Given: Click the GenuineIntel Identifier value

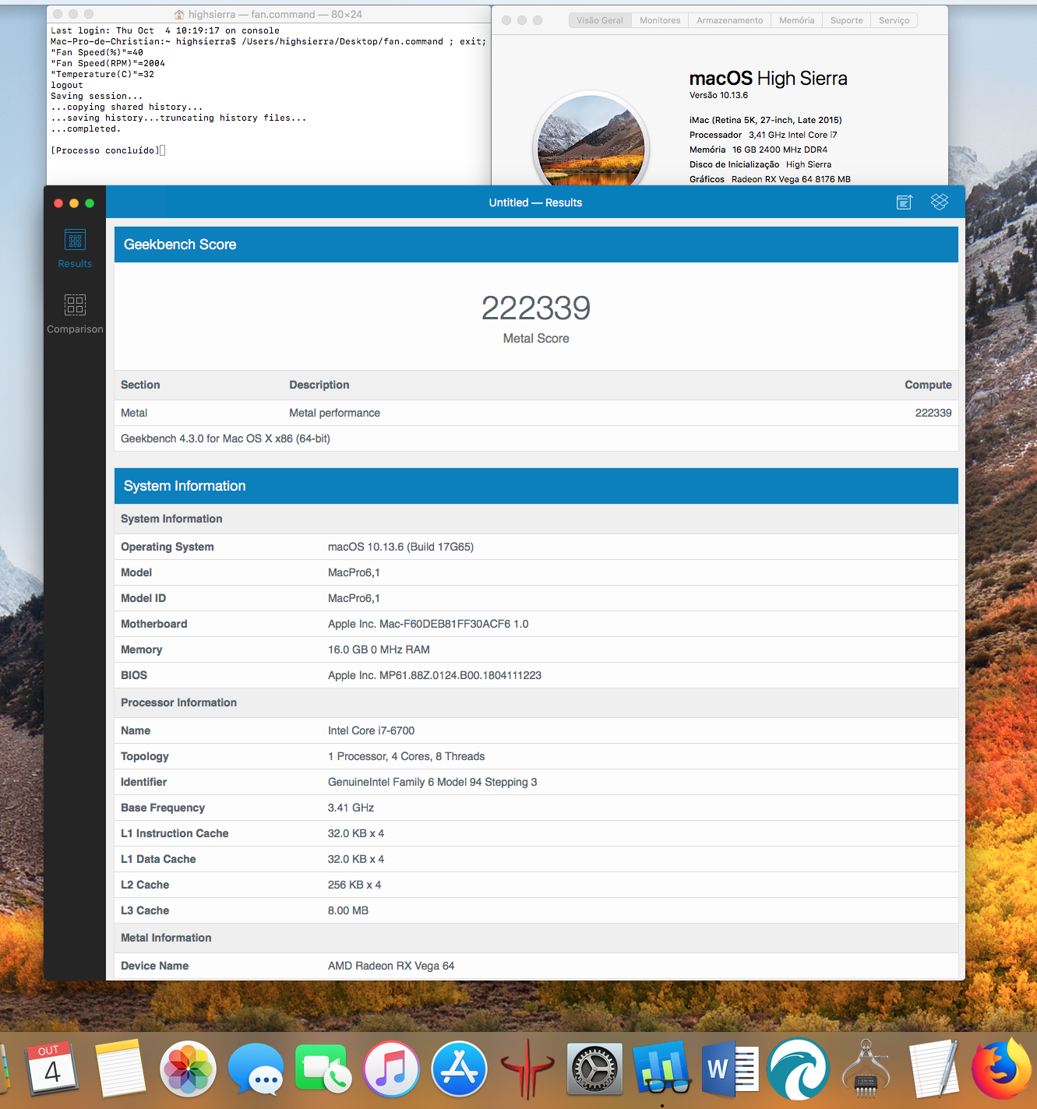Looking at the screenshot, I should tap(432, 782).
